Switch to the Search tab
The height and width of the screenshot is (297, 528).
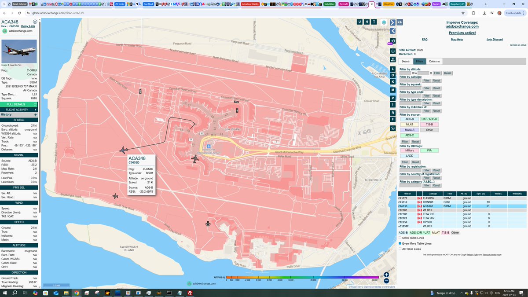[x=406, y=61]
